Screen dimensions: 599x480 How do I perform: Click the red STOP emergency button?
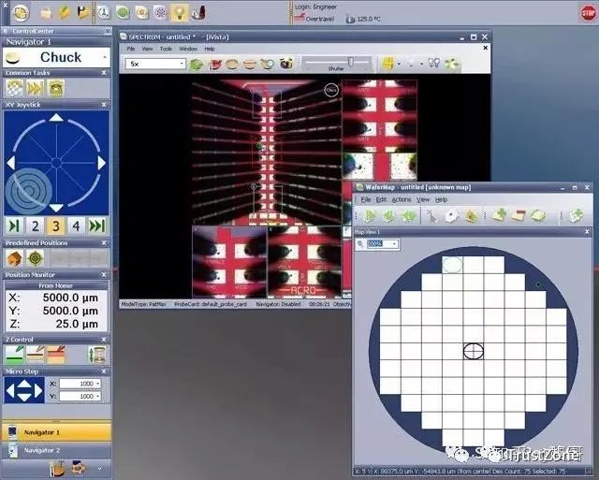589,13
